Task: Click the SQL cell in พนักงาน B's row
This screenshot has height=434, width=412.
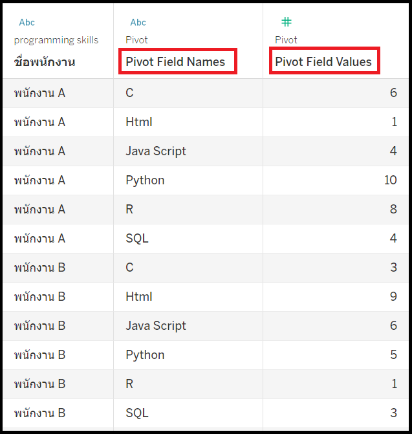Action: tap(137, 413)
